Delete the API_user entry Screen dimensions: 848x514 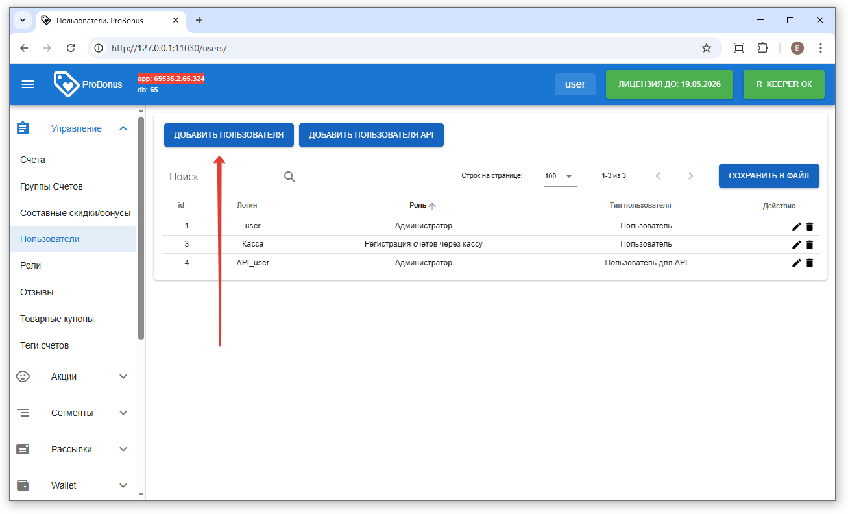tap(809, 263)
